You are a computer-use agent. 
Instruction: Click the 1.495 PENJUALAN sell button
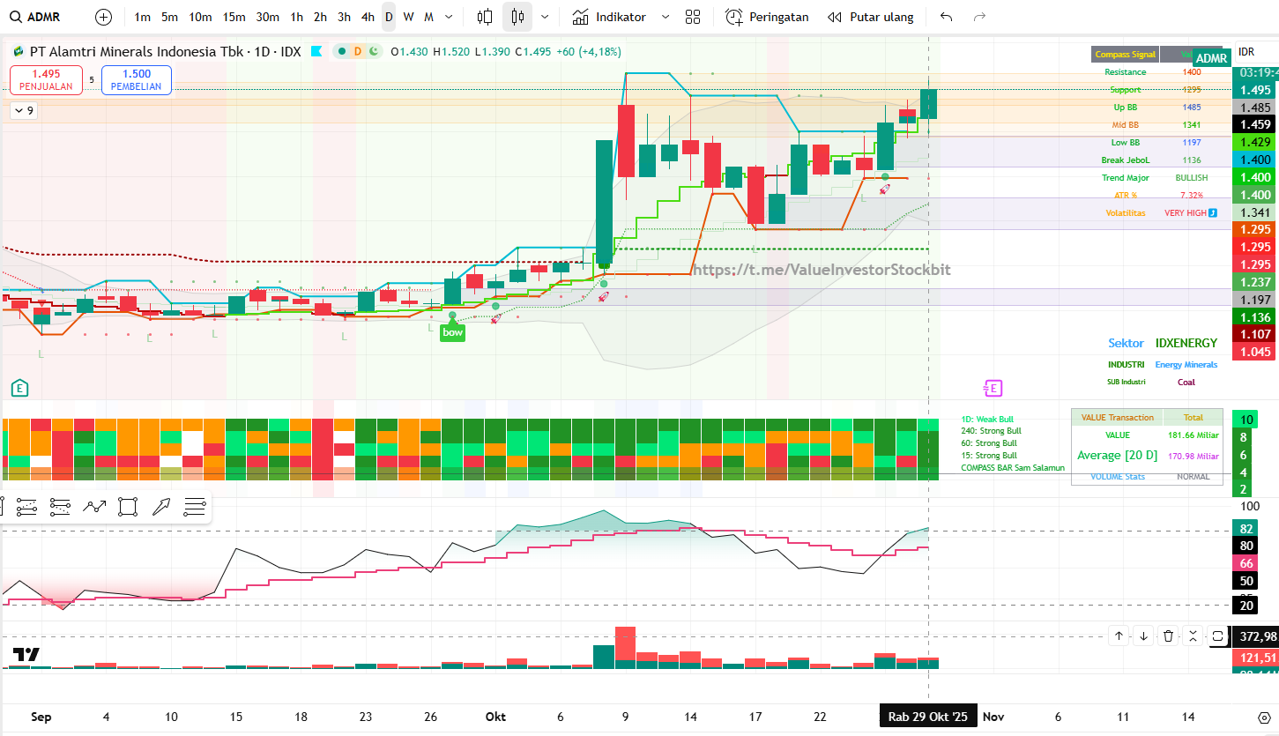tap(46, 80)
